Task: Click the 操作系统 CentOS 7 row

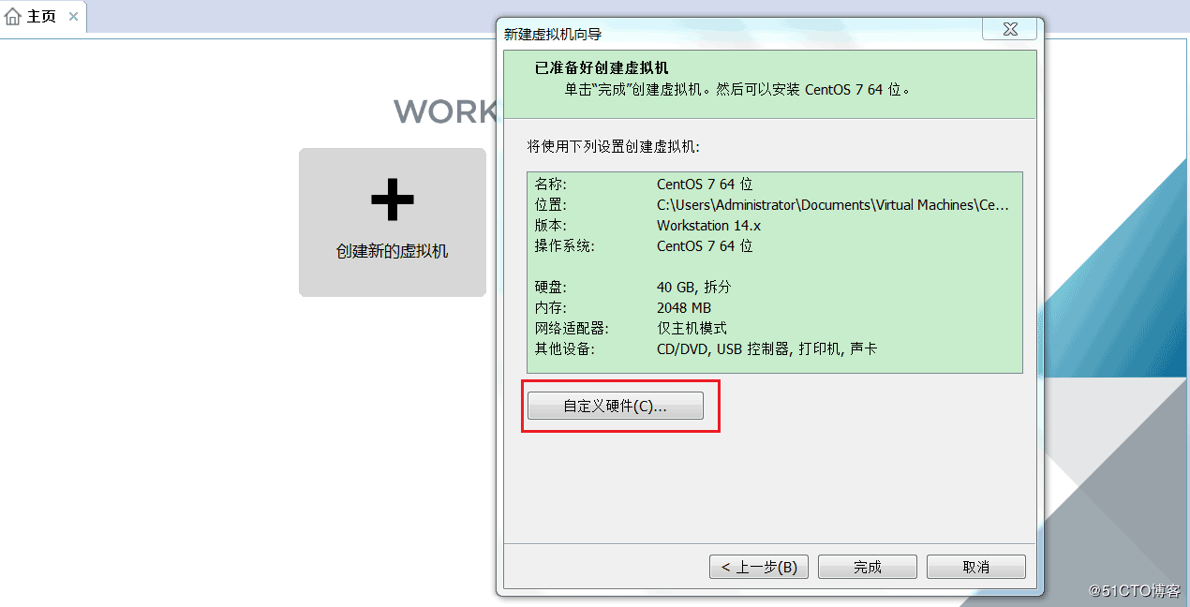Action: [774, 246]
